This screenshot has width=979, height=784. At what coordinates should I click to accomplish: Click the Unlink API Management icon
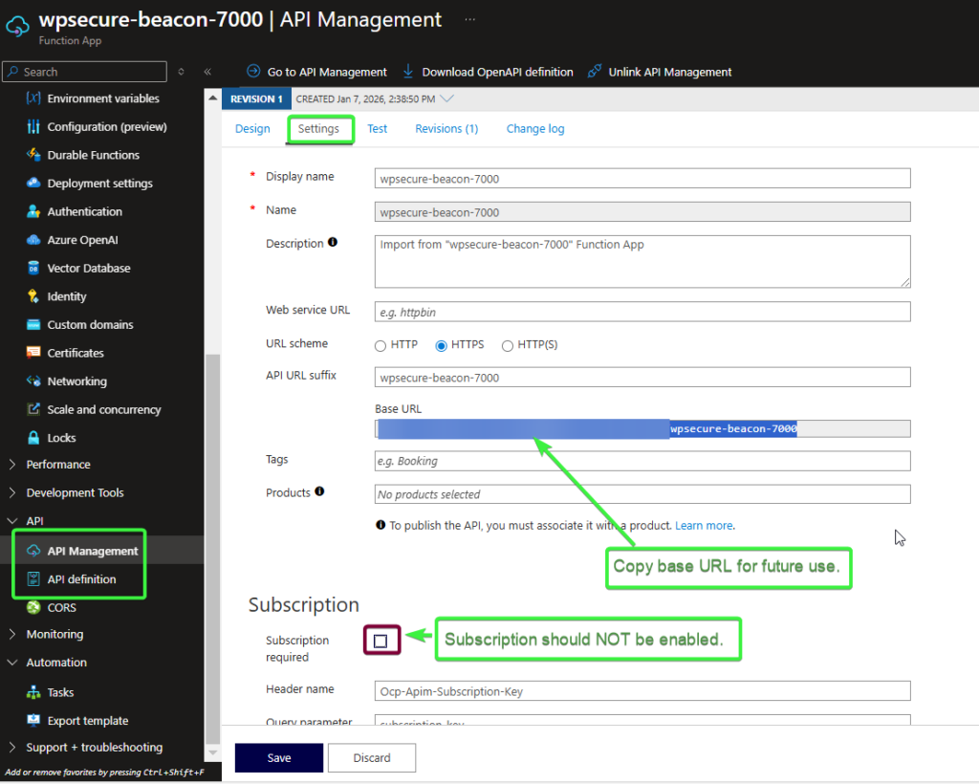click(594, 72)
